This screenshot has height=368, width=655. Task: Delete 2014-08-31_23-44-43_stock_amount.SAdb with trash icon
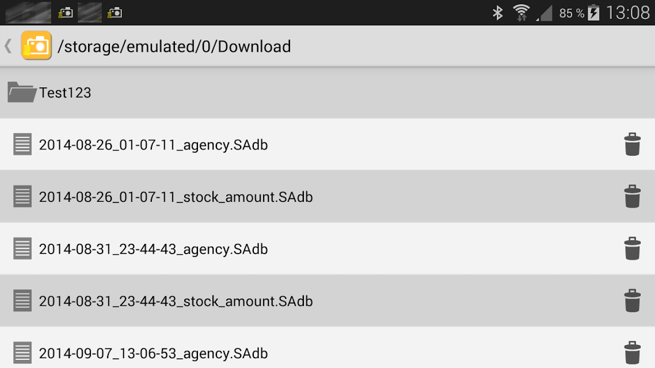pos(632,301)
